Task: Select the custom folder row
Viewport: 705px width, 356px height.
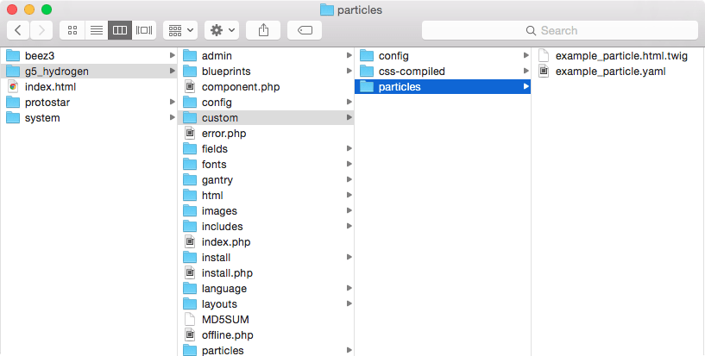Action: tap(266, 117)
